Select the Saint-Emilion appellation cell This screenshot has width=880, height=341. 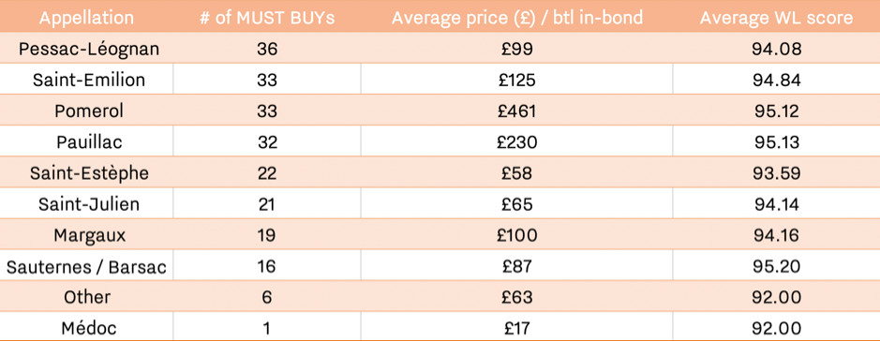[89, 81]
